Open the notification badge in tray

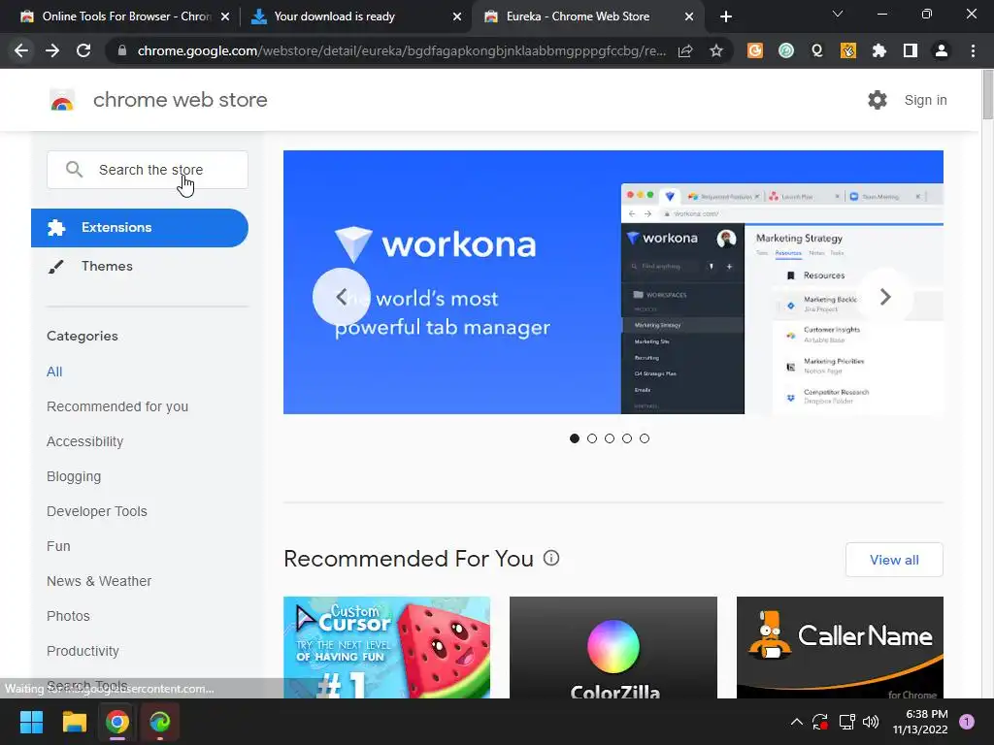967,722
